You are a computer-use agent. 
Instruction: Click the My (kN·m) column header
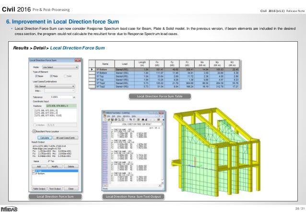(x=217, y=64)
